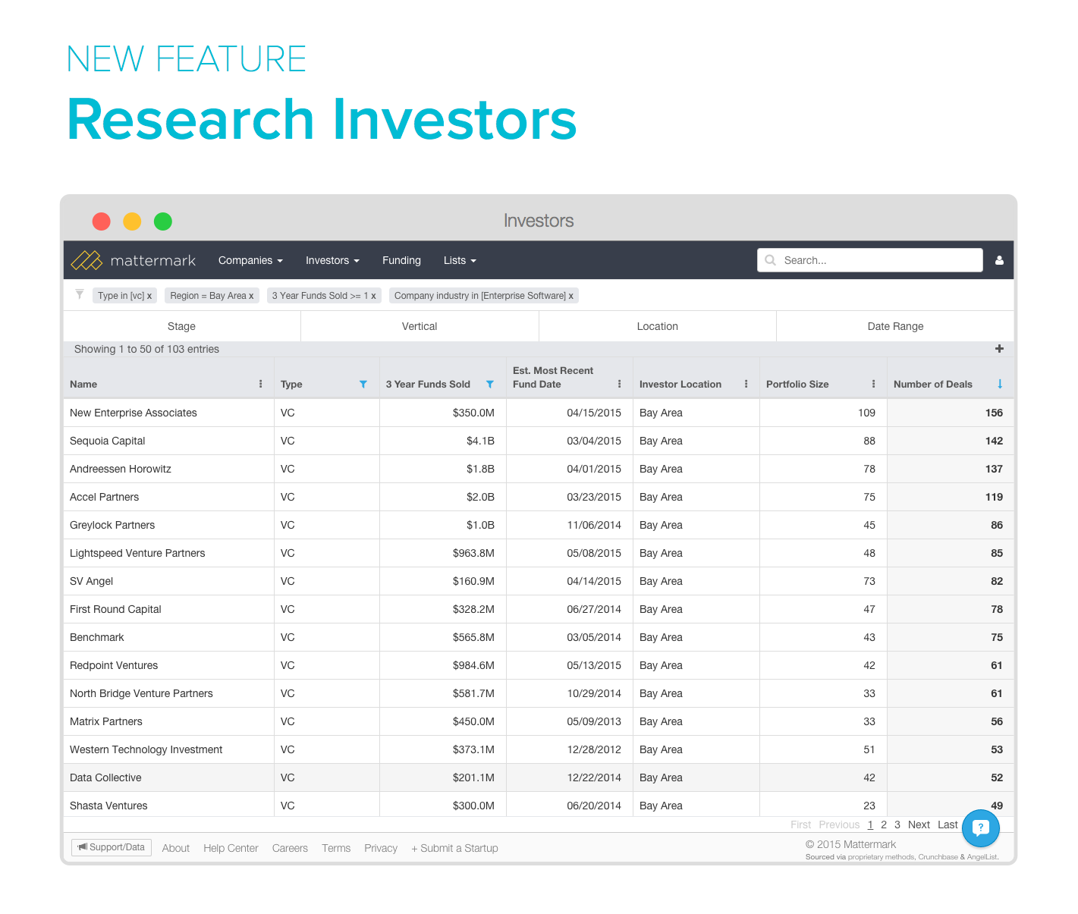Screen dimensions: 1078x914
Task: Select the Vertical filter tab
Action: click(420, 326)
